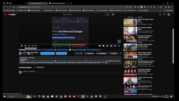Screen dimensions: 179x101
Task: Open the tab search dropdown arrow
Action: (x=4, y=3)
